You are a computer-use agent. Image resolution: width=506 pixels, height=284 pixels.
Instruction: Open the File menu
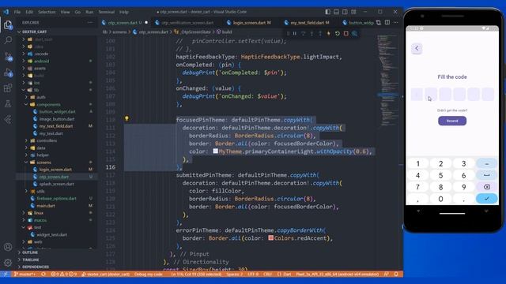coord(17,12)
